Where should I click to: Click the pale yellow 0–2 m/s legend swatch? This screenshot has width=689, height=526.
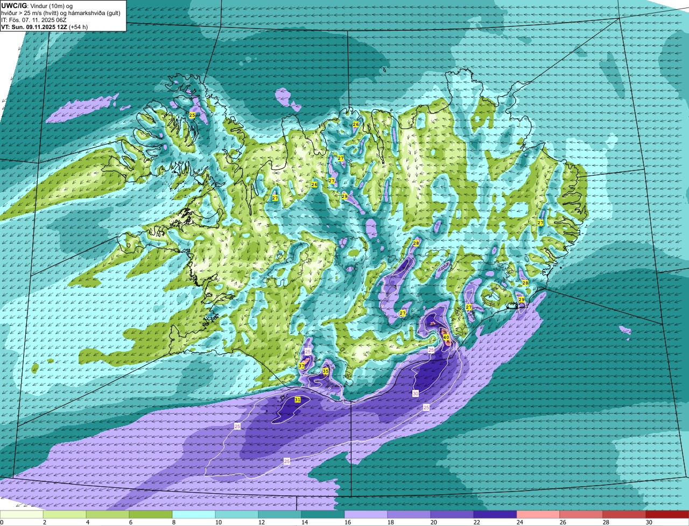[22, 515]
